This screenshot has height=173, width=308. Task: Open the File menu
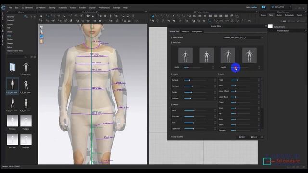pos(10,8)
